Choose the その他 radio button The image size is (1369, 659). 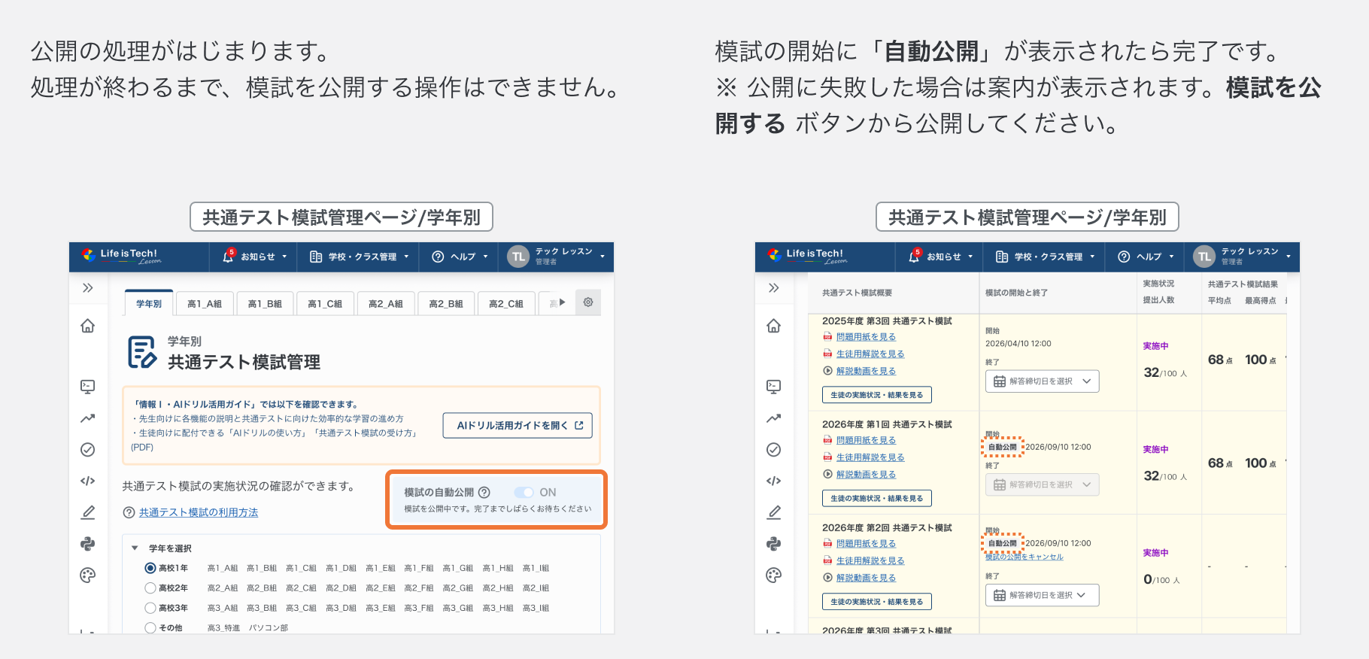click(x=150, y=627)
